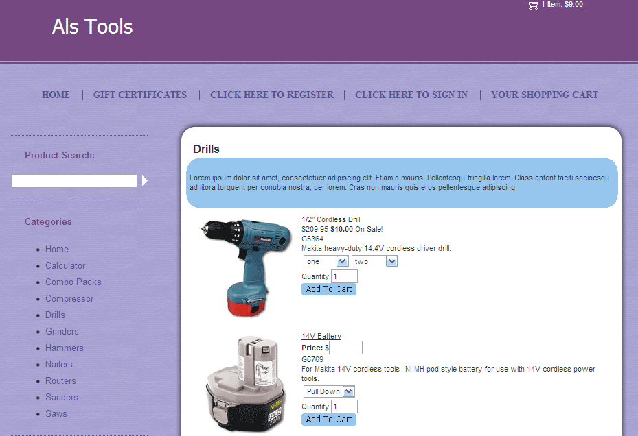Click the 14V Battery price input box

pyautogui.click(x=345, y=348)
